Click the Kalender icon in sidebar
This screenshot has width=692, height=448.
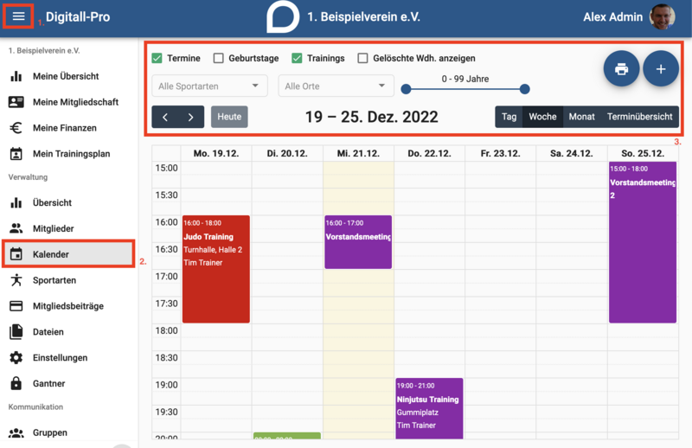click(x=16, y=254)
